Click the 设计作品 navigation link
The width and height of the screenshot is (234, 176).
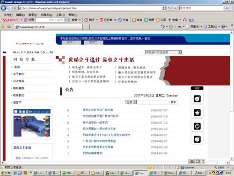[19, 81]
